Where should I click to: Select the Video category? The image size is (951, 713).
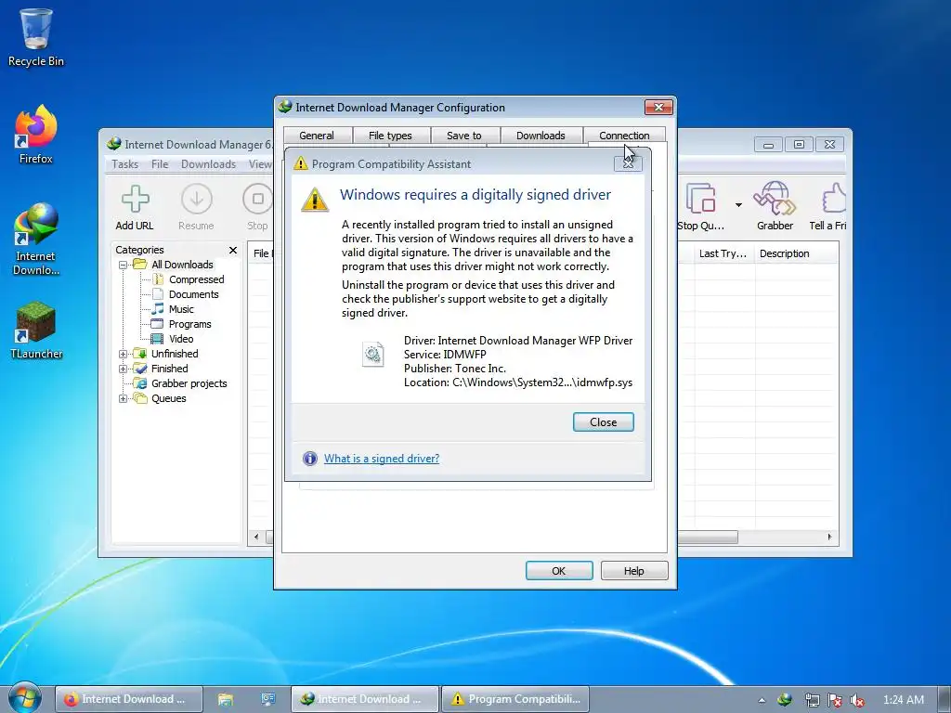[x=181, y=339]
